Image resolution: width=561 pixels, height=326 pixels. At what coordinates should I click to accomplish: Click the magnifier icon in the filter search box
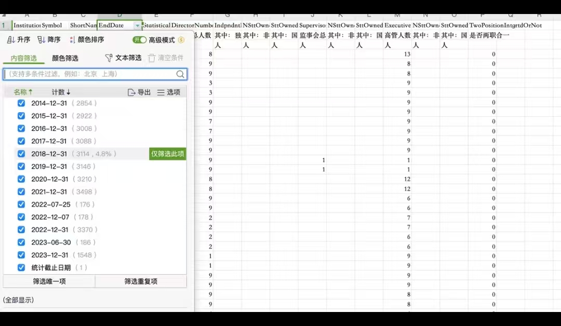click(x=180, y=74)
